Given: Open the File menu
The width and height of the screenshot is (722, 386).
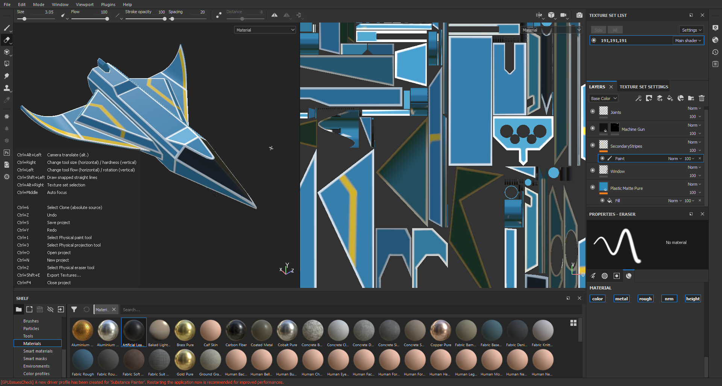Looking at the screenshot, I should tap(7, 5).
